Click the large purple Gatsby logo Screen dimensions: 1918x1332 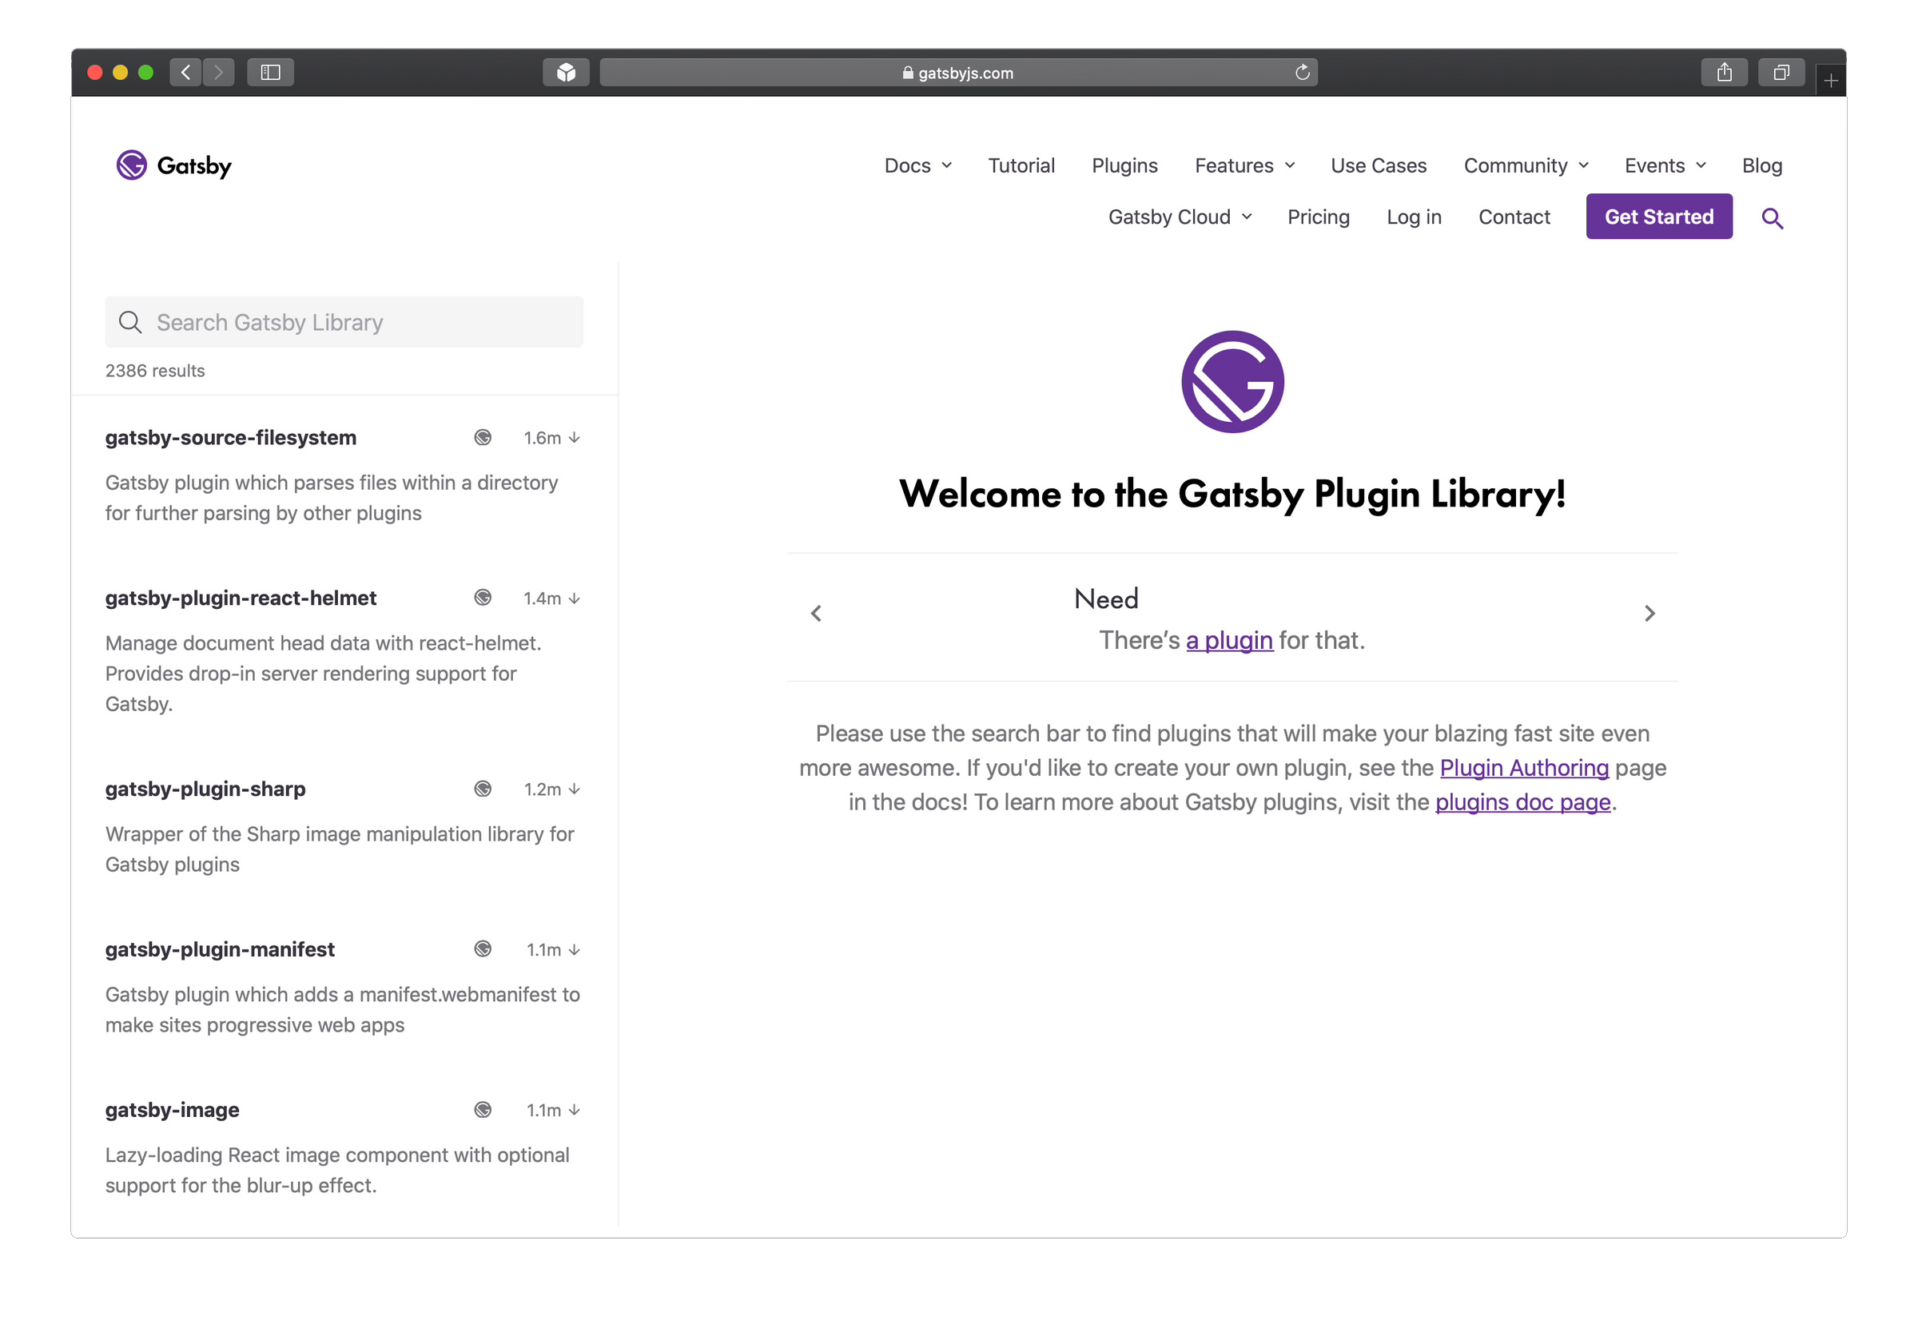(x=1232, y=381)
